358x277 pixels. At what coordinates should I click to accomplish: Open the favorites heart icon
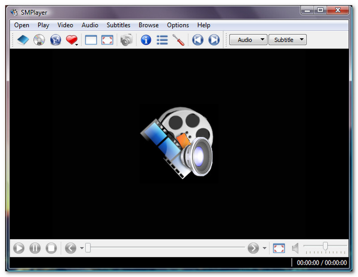(x=72, y=40)
